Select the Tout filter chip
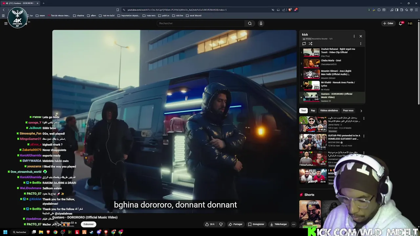Image resolution: width=420 pixels, height=236 pixels. click(x=304, y=110)
